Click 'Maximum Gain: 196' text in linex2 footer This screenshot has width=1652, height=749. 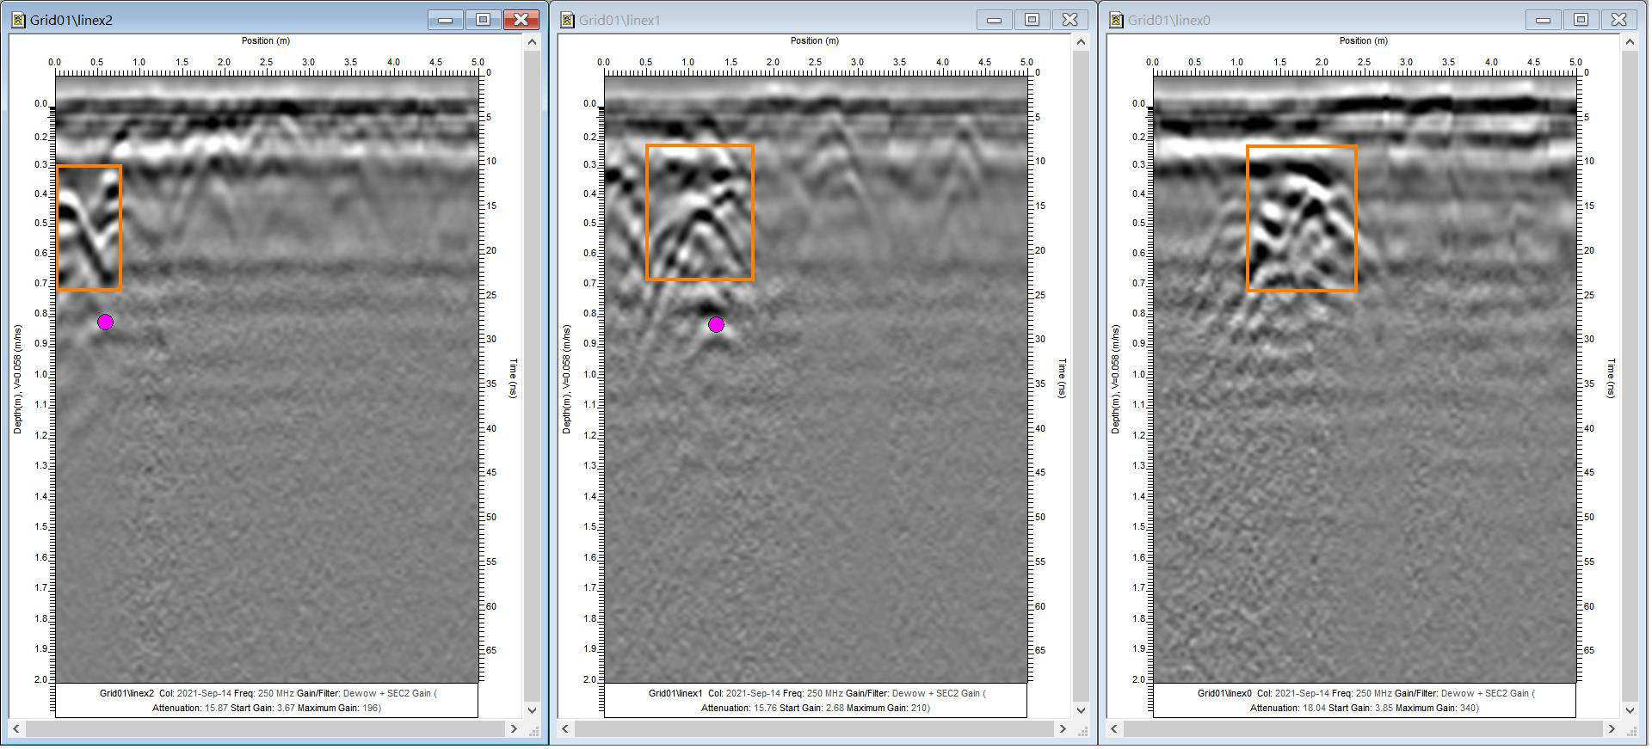pyautogui.click(x=338, y=709)
